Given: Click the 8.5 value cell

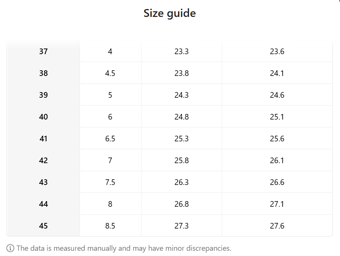Looking at the screenshot, I should [110, 226].
